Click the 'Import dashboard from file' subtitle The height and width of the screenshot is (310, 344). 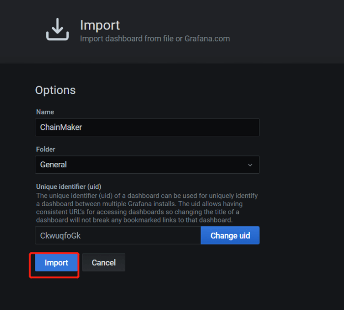pos(155,39)
